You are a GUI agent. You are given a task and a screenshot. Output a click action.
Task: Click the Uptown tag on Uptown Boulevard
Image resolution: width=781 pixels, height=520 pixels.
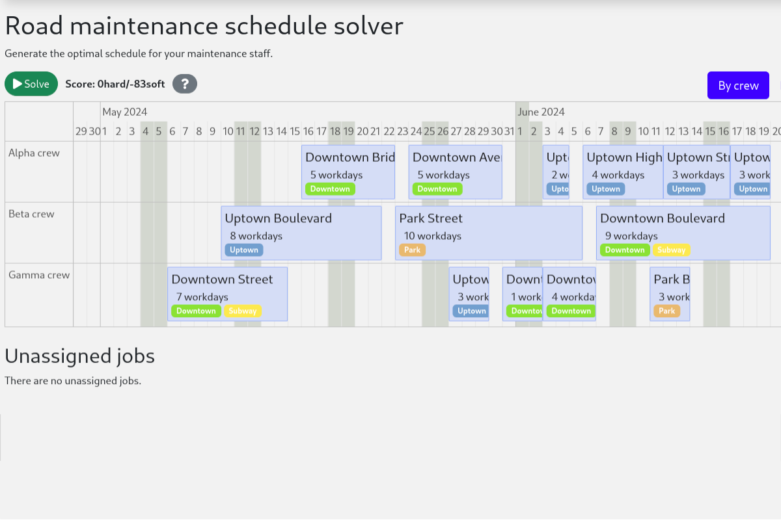coord(244,250)
